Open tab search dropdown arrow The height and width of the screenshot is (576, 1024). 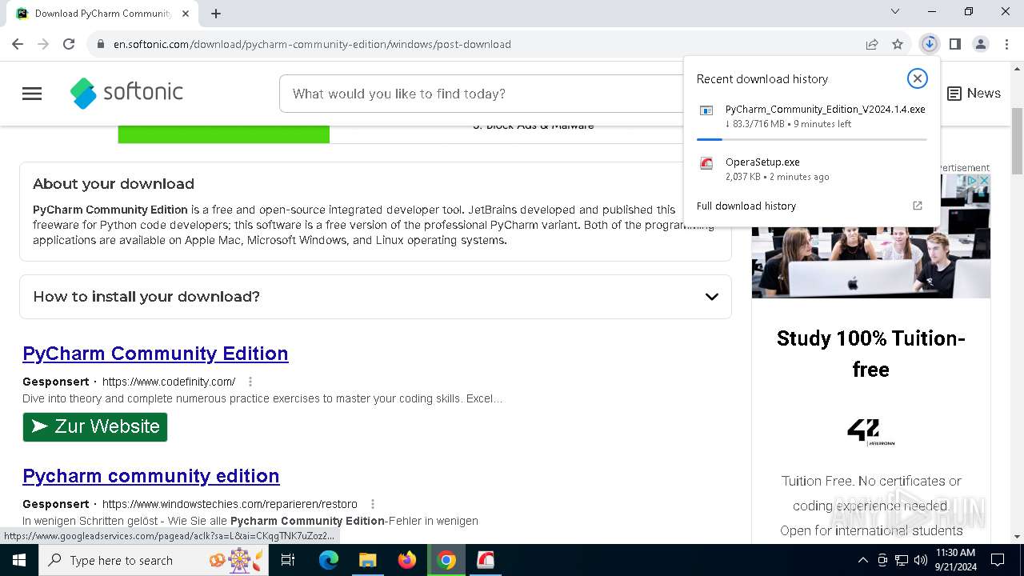point(895,12)
